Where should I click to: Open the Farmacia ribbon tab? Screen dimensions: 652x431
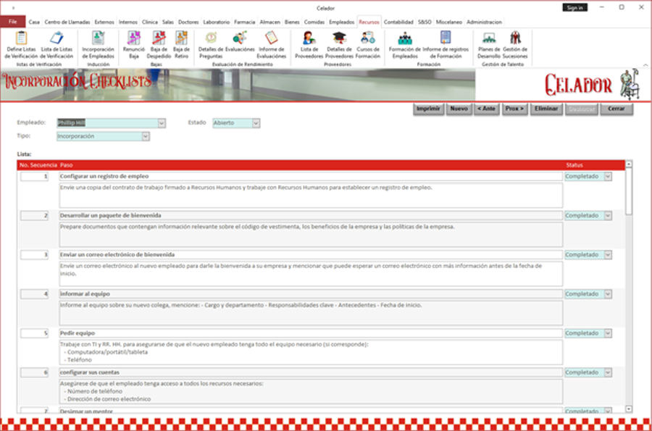pos(244,22)
